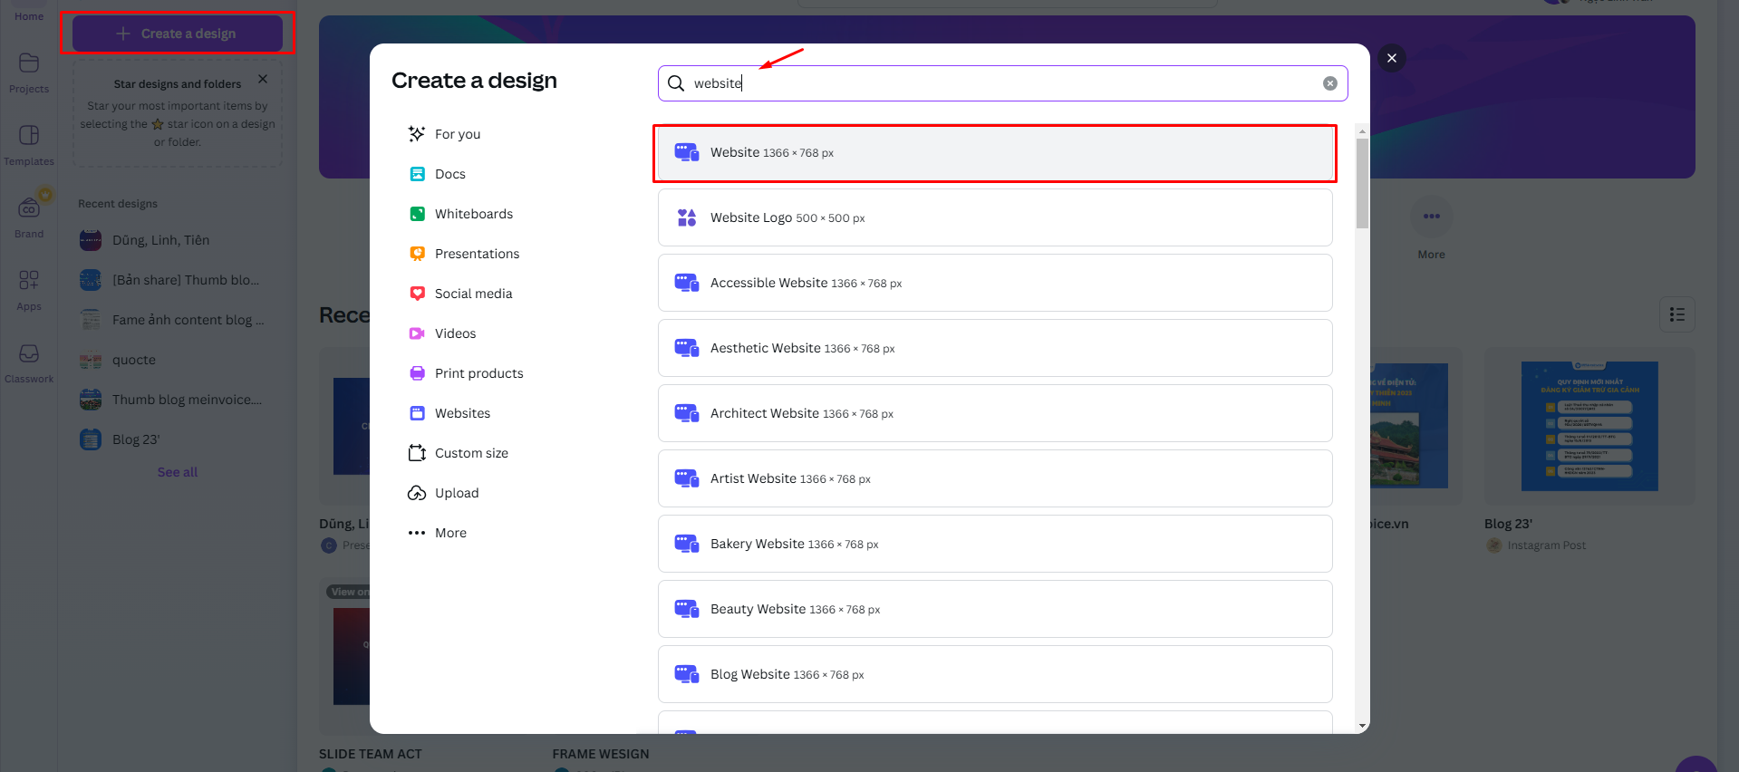Screen dimensions: 1739x772
Task: Select the Bakery Website result
Action: [x=995, y=544]
